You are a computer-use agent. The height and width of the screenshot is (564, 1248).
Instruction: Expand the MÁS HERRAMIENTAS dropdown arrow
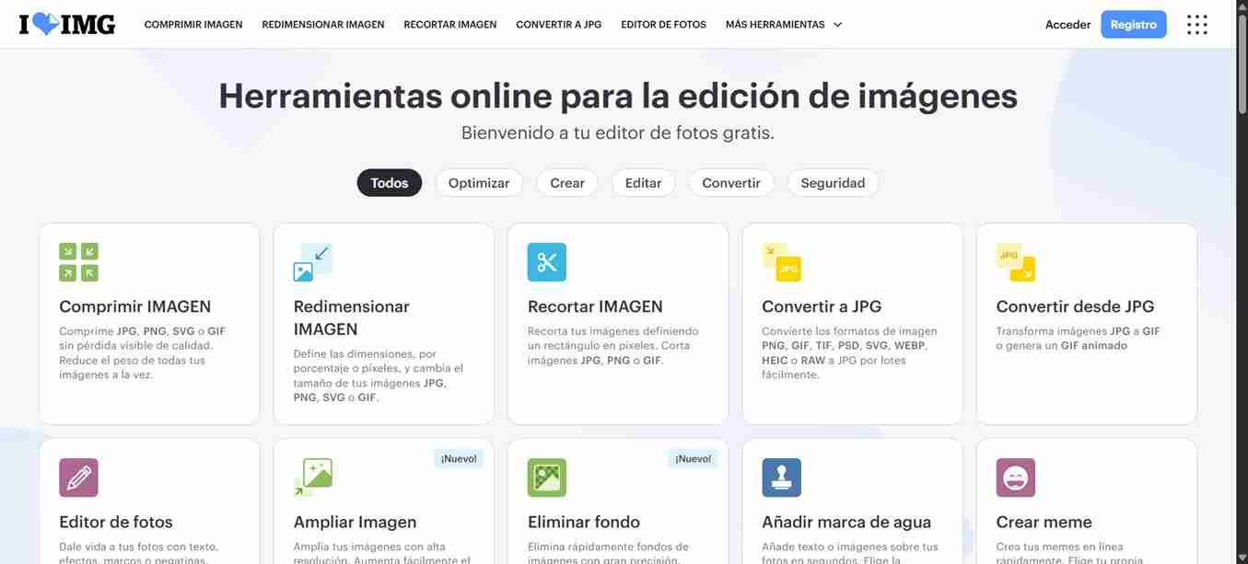837,25
